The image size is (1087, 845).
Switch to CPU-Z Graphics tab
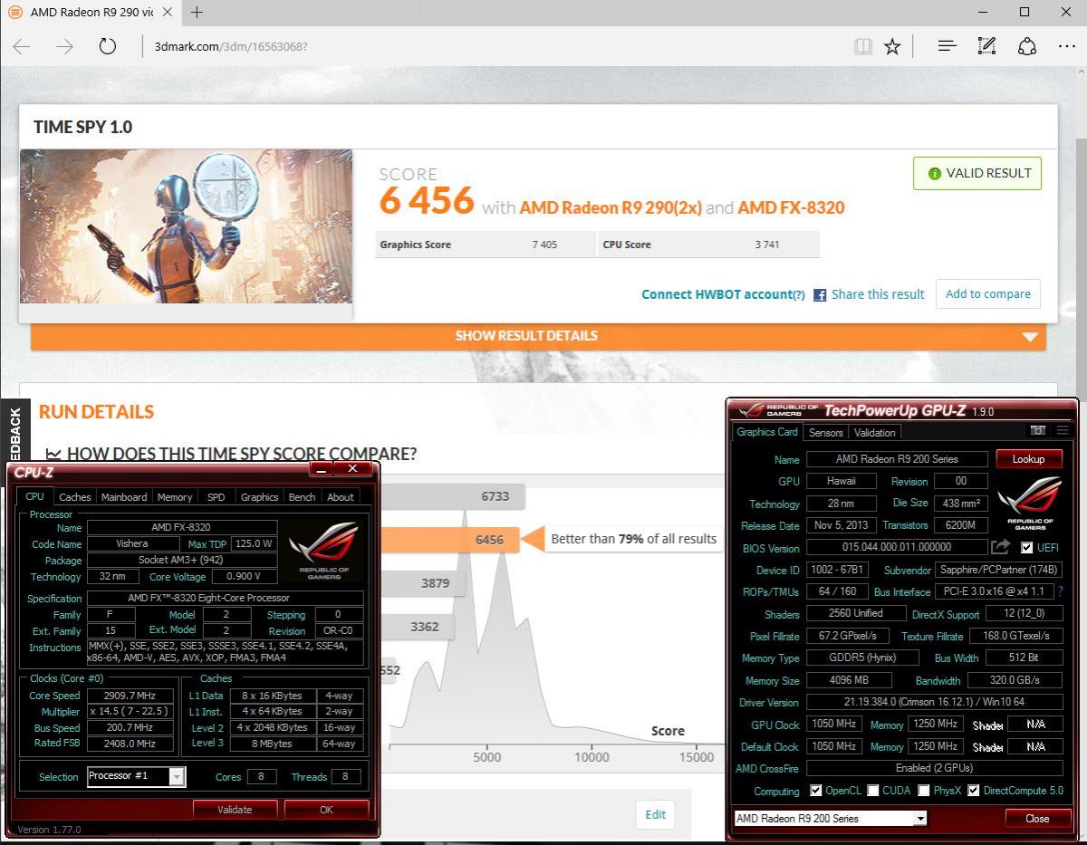tap(259, 497)
